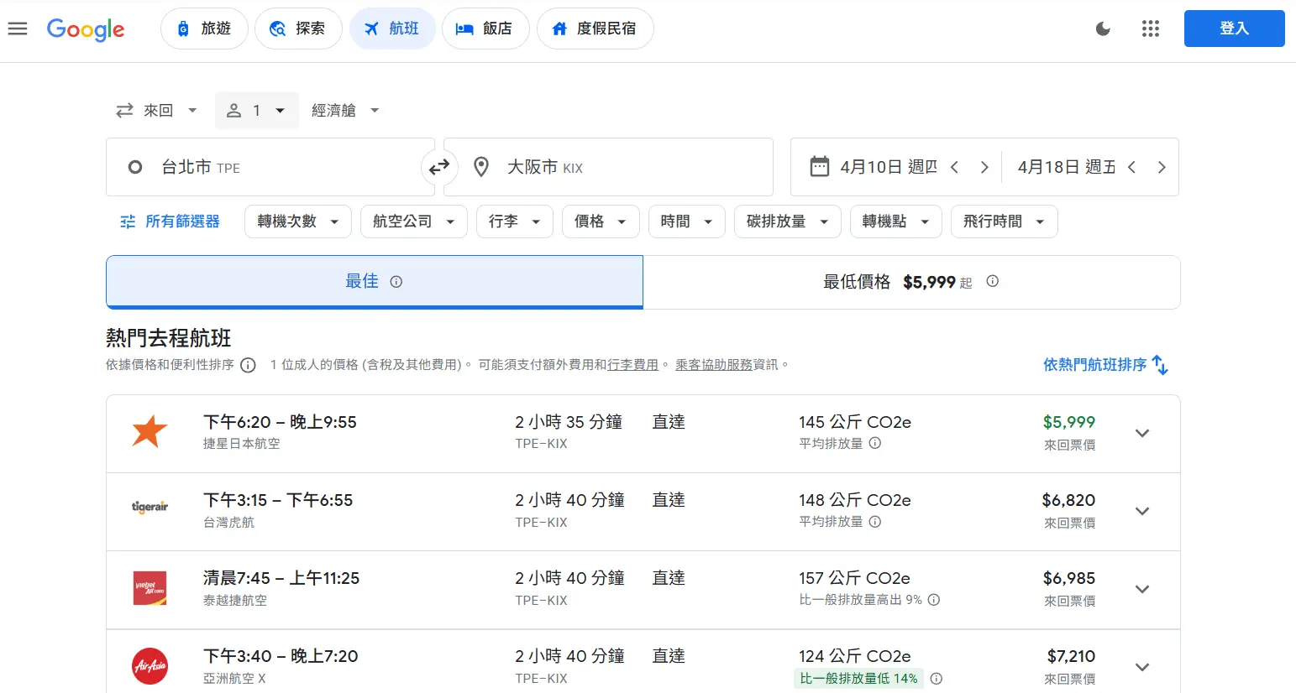
Task: Open the 經濟艙 cabin class dropdown
Action: pyautogui.click(x=345, y=111)
